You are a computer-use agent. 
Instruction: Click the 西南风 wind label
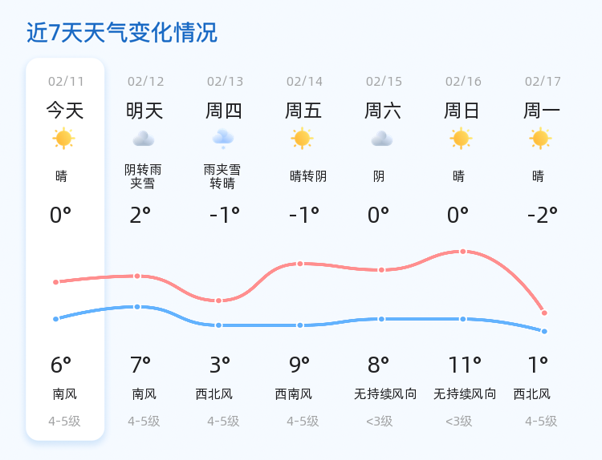coord(293,393)
